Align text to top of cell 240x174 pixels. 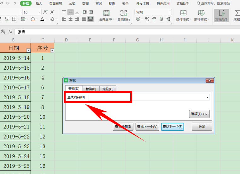click(x=64, y=12)
